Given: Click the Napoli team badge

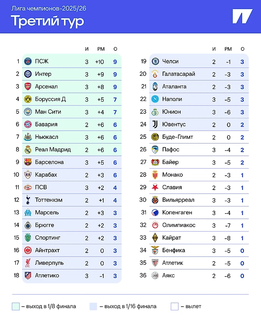Looking at the screenshot, I should [155, 99].
